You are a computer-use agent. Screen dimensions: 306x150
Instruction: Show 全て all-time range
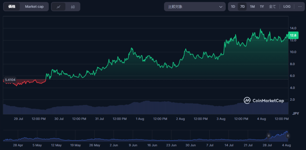273,7
